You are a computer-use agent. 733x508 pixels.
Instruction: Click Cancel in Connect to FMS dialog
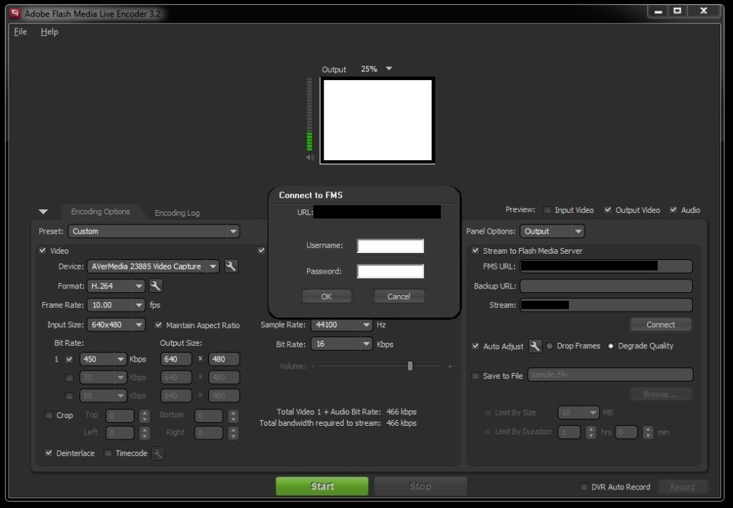pyautogui.click(x=399, y=297)
